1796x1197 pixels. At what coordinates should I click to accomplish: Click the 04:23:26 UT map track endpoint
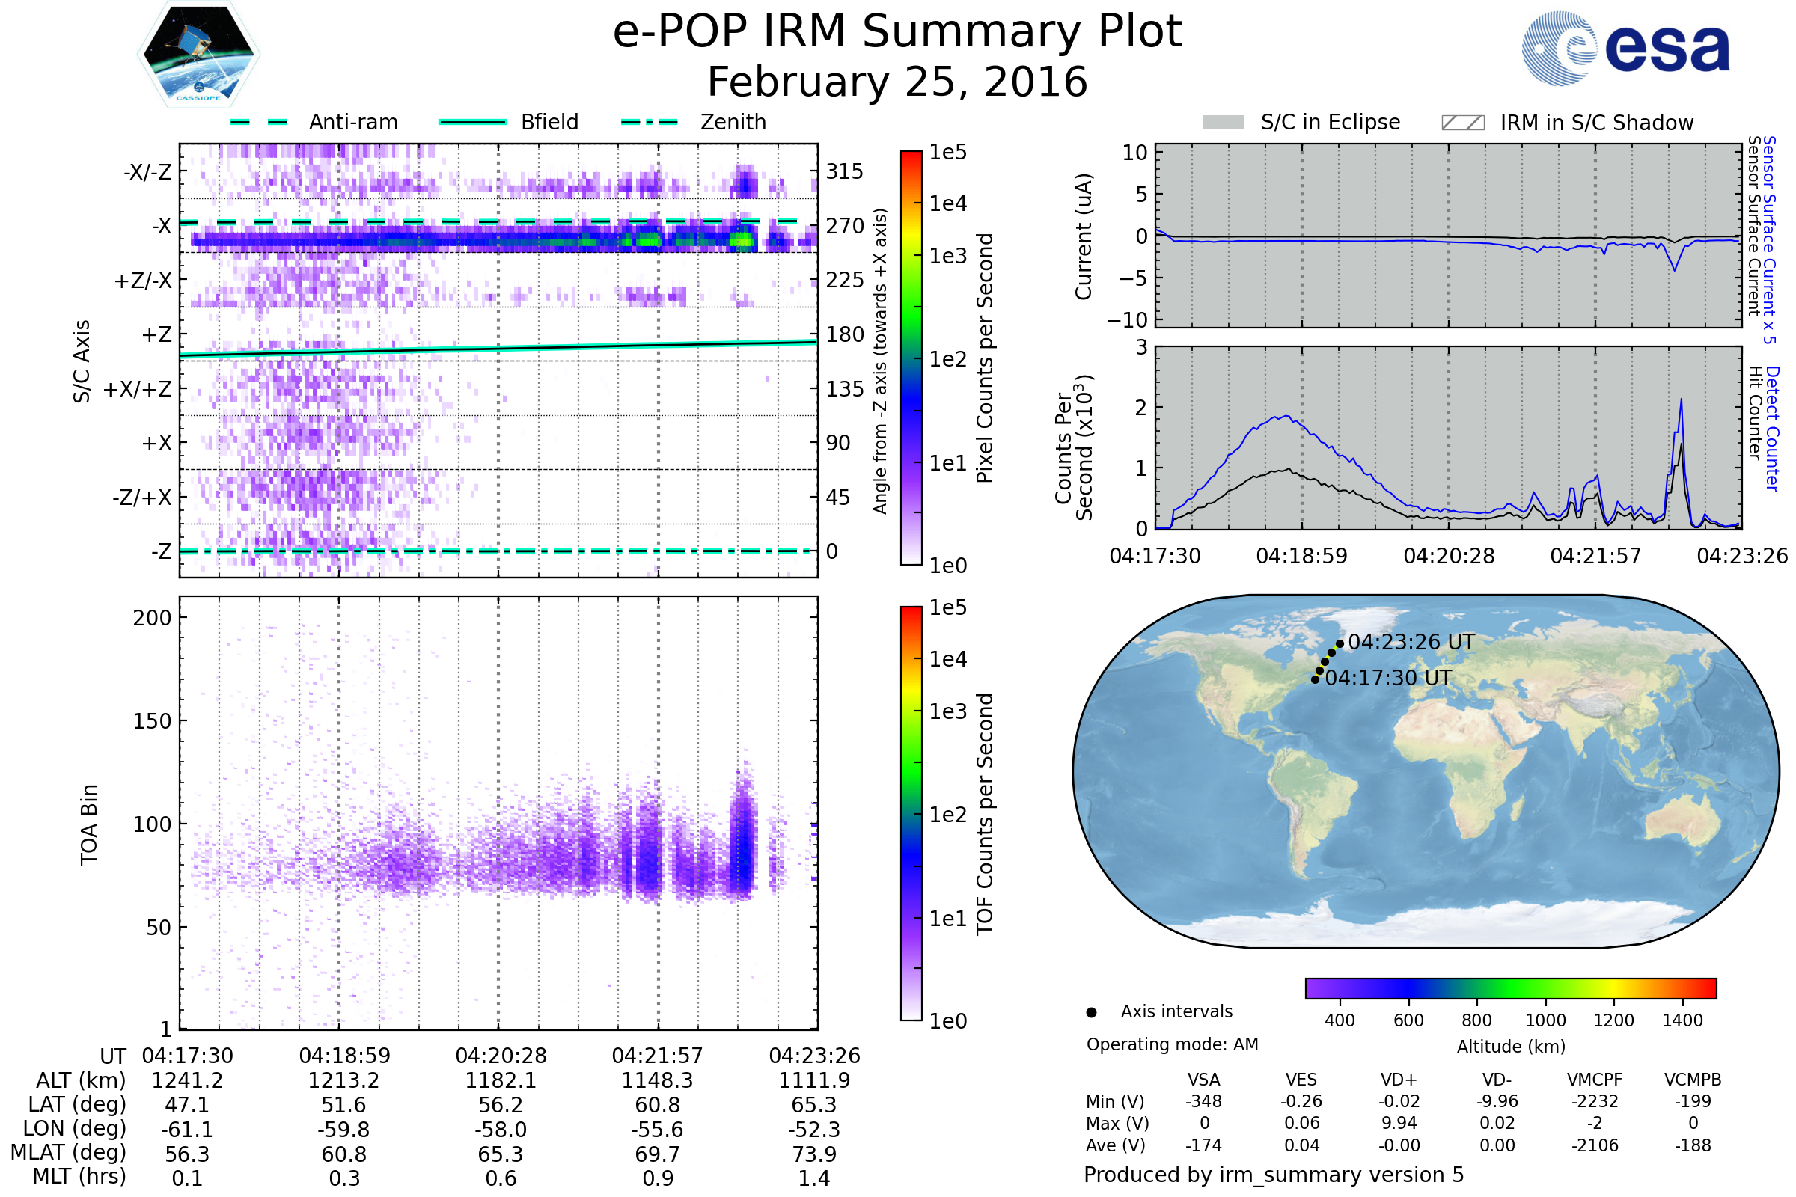(x=1340, y=643)
